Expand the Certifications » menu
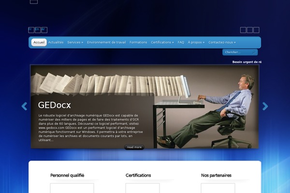This screenshot has width=290, height=193. [162, 42]
